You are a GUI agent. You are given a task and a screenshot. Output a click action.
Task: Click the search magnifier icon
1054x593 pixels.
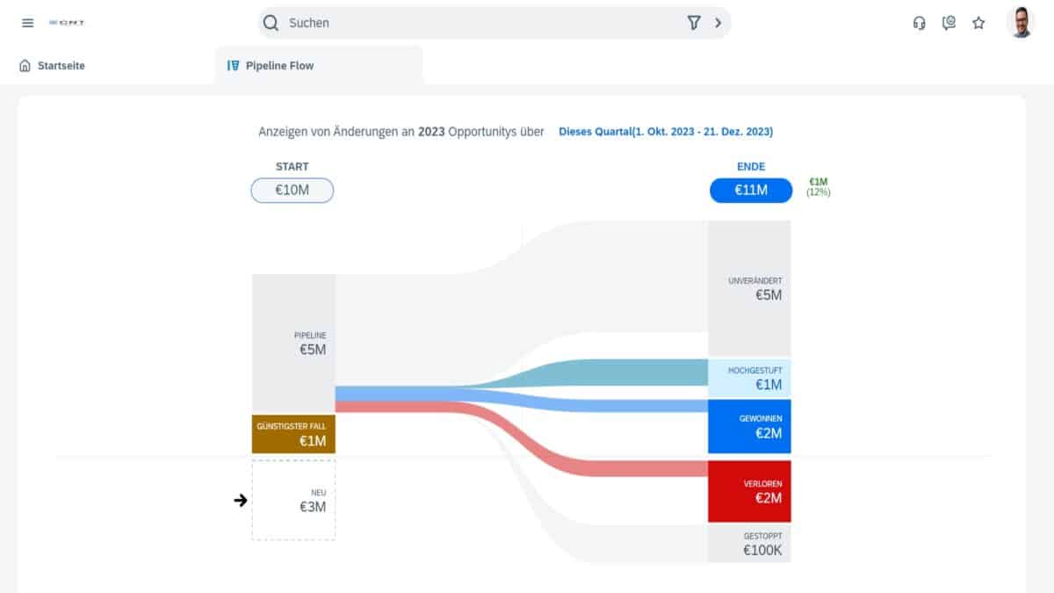click(271, 23)
